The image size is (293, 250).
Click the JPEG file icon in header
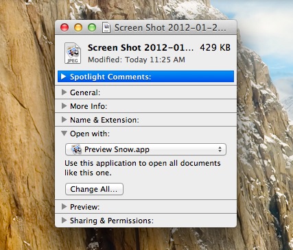[73, 53]
